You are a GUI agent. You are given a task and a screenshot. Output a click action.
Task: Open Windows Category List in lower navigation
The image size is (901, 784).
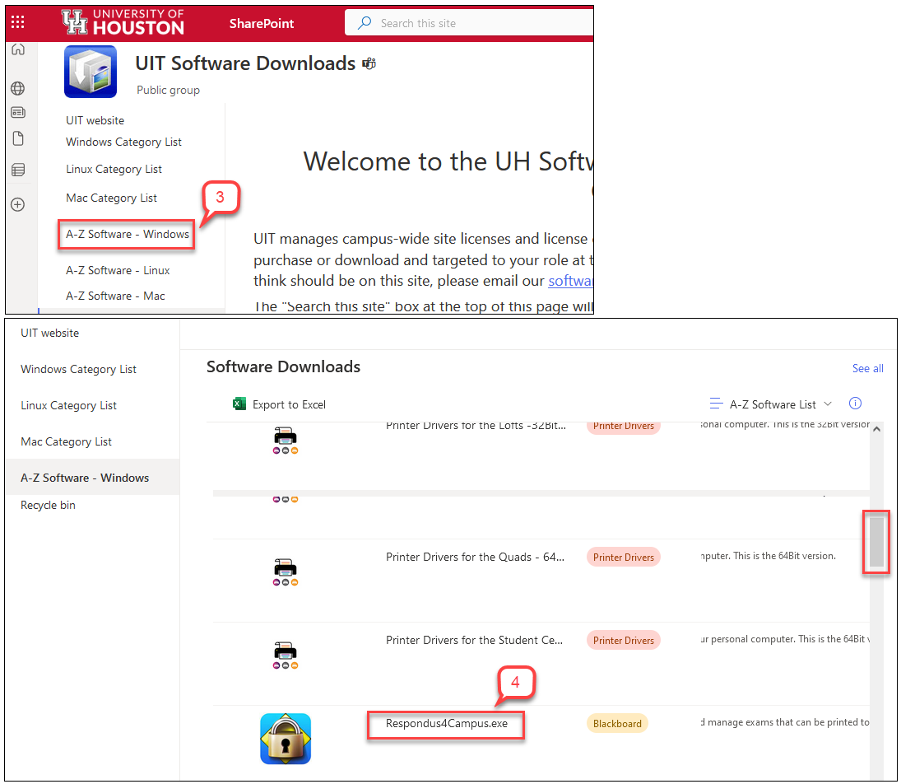click(79, 369)
